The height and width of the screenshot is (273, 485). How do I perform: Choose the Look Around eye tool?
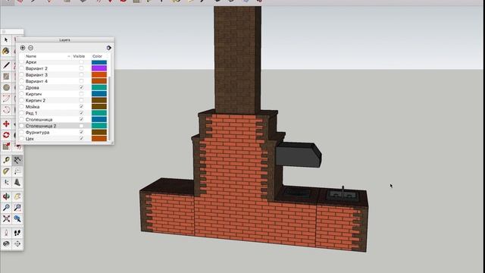coord(6,244)
